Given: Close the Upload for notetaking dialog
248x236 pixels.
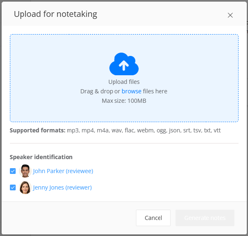Looking at the screenshot, I should (230, 15).
